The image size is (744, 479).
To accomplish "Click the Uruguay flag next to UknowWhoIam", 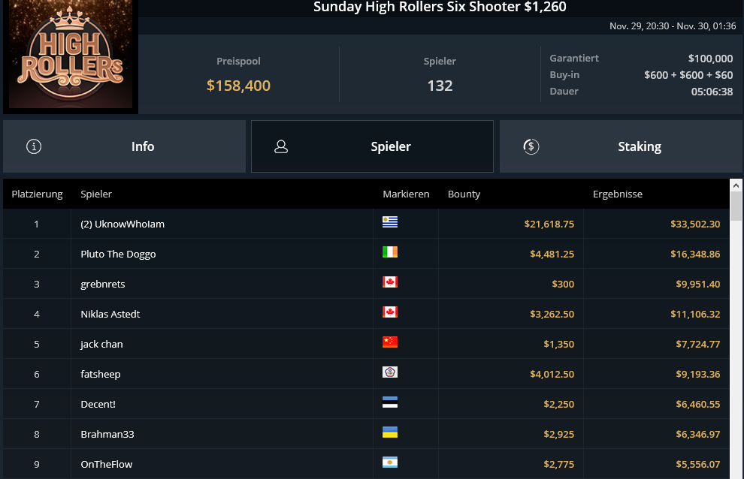I will [390, 222].
